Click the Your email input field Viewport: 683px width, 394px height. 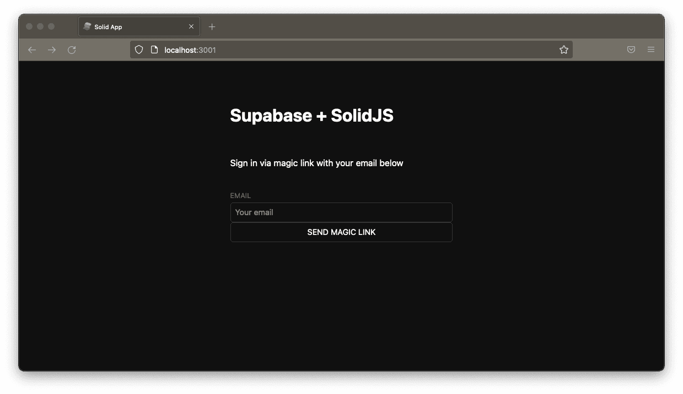pos(341,212)
